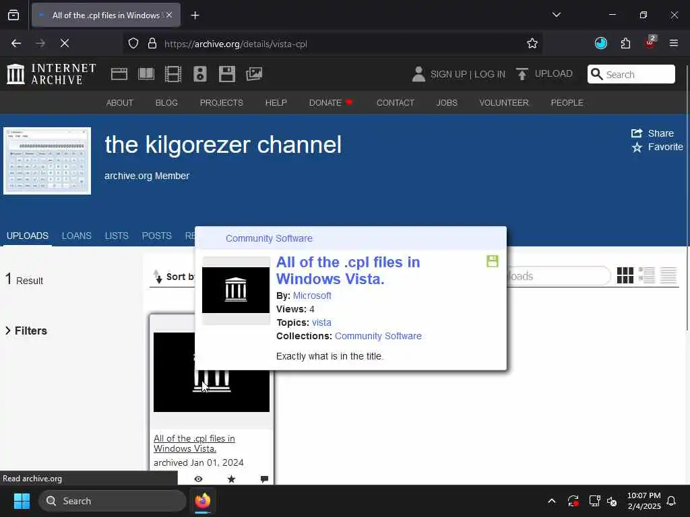690x517 pixels.
Task: Open Firefox extensions puzzle icon
Action: pos(625,43)
